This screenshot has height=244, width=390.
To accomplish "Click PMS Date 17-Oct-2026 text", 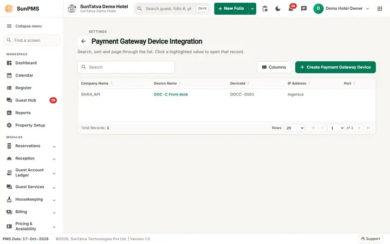I will pyautogui.click(x=25, y=239).
